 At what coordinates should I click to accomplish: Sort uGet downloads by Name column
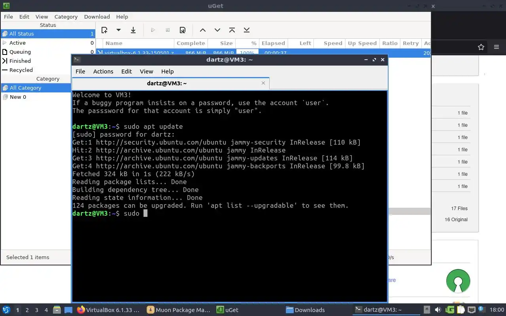138,43
